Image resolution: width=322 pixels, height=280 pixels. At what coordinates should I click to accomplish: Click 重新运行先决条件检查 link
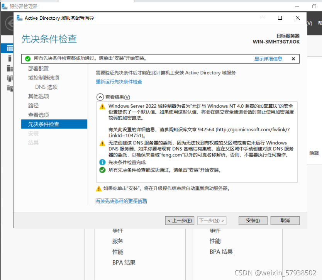click(119, 81)
